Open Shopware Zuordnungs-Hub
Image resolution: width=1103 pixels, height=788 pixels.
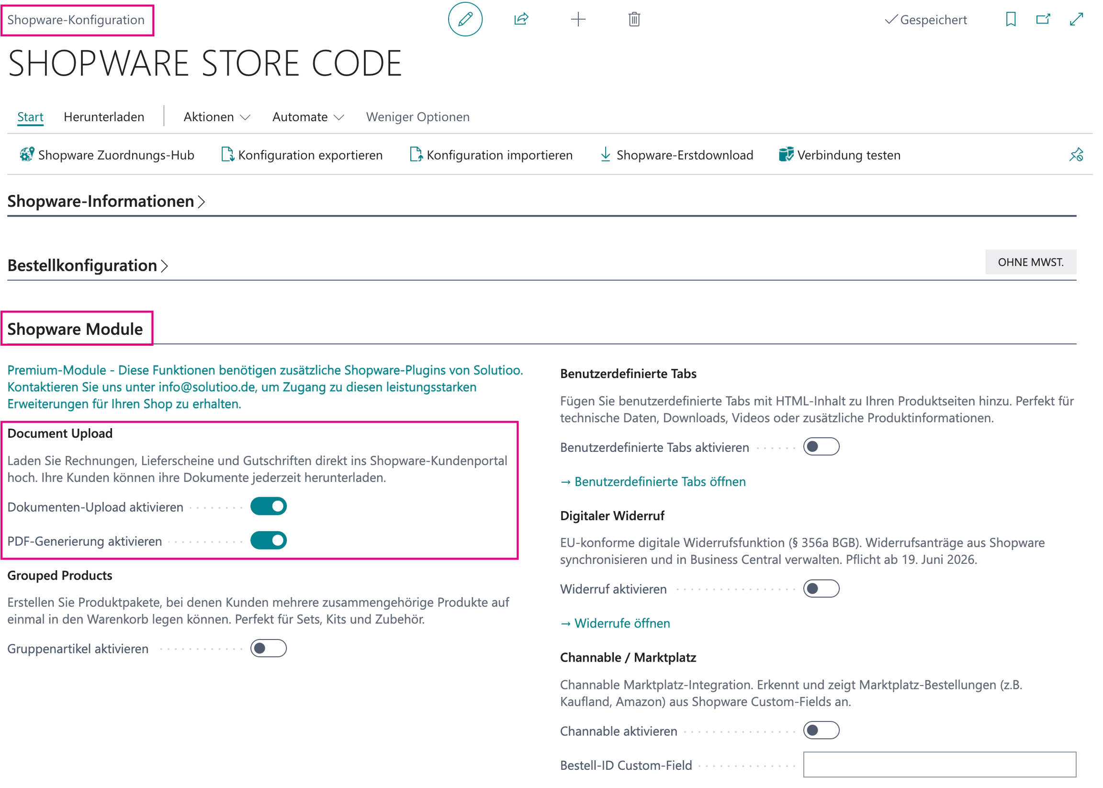107,155
